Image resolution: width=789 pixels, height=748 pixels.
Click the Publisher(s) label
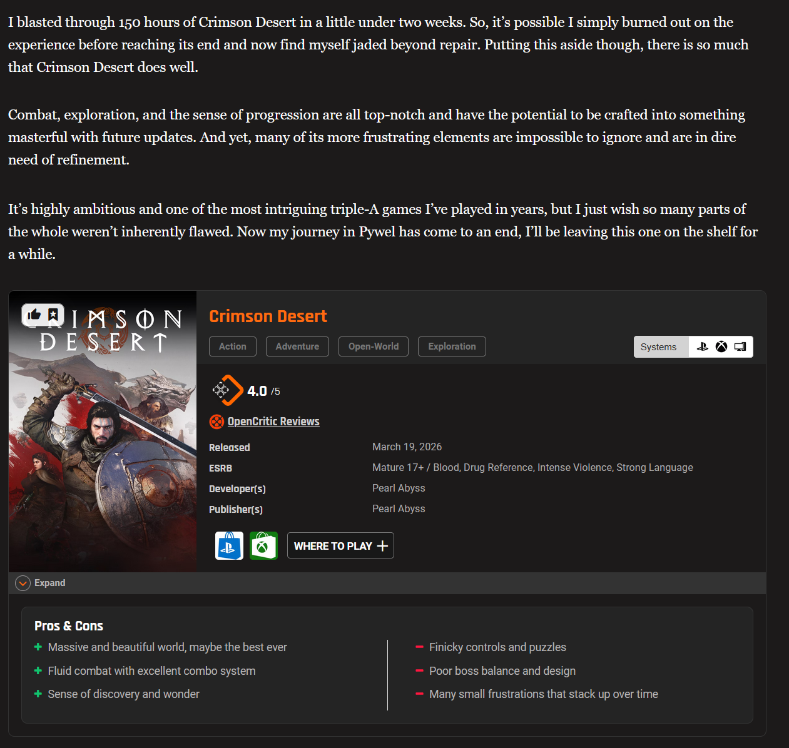pos(236,509)
